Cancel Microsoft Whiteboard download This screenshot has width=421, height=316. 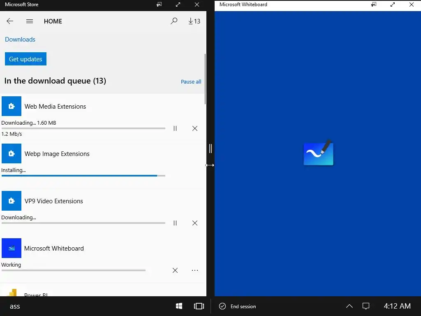[175, 270]
